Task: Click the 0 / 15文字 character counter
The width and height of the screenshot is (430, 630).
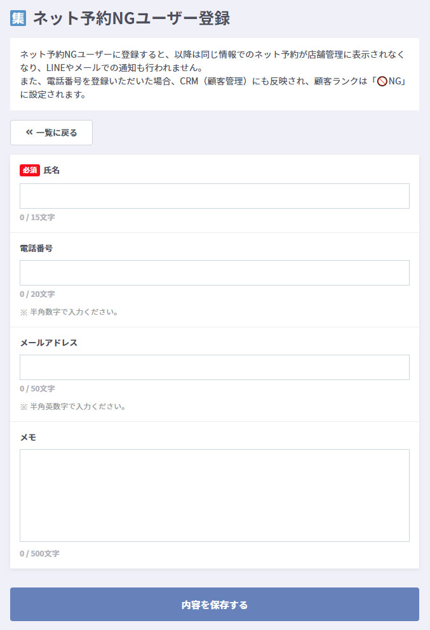Action: click(x=37, y=217)
